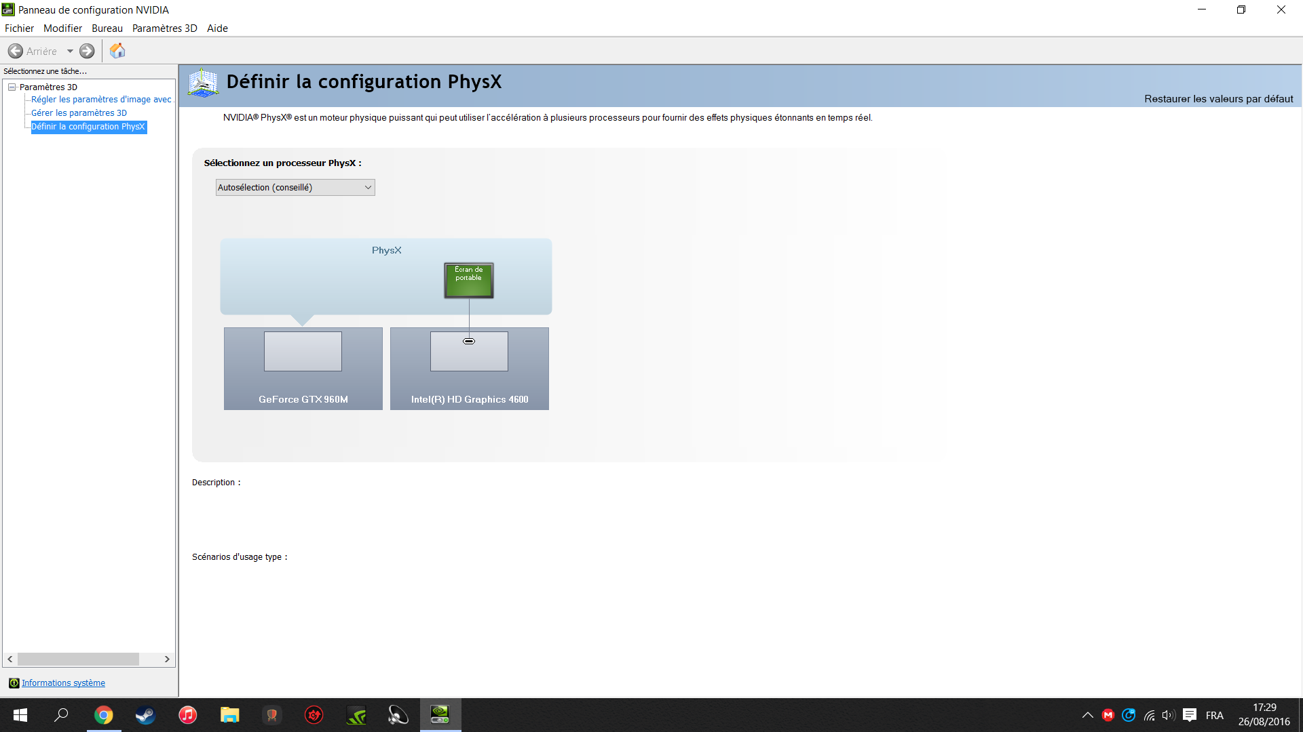Viewport: 1303px width, 732px height.
Task: Open Steam from the taskbar
Action: tap(145, 715)
